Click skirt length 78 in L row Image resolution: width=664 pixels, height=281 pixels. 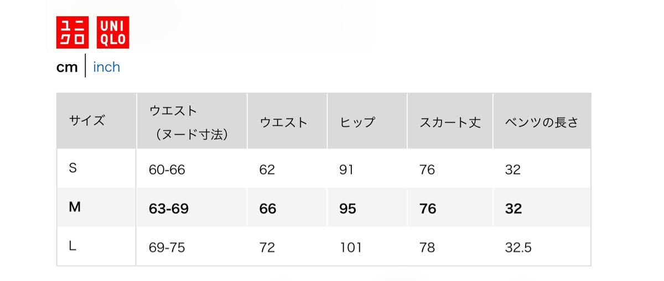[x=427, y=248]
